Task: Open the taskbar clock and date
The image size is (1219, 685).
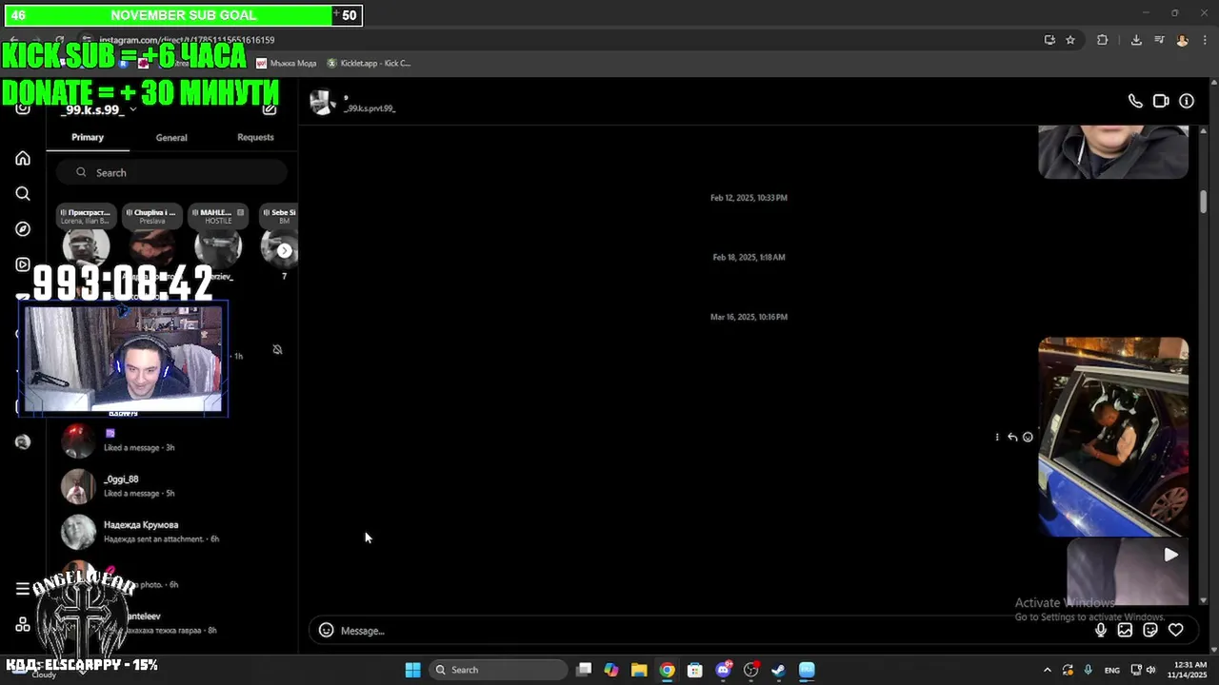Action: tap(1190, 670)
